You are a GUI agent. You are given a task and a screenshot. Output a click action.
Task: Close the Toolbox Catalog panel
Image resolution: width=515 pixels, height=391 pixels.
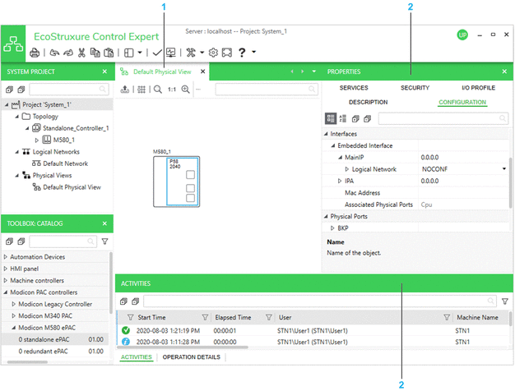pyautogui.click(x=104, y=223)
